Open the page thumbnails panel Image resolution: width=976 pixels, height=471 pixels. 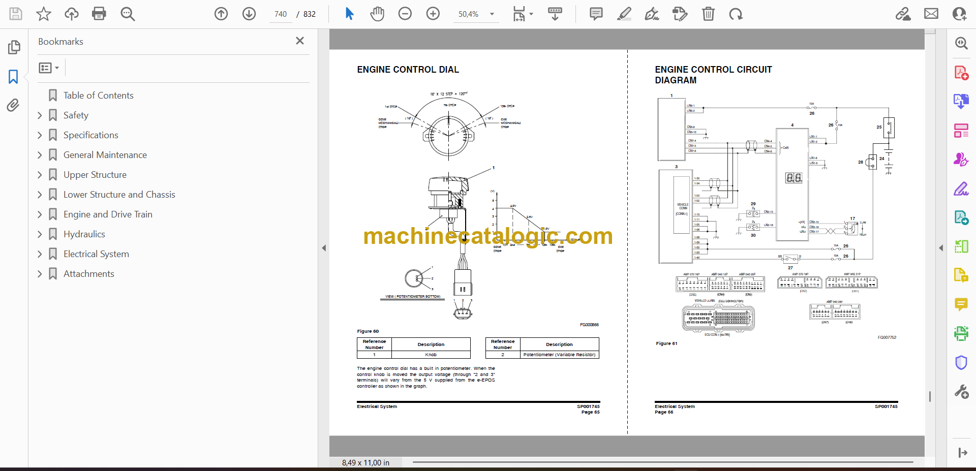(14, 47)
